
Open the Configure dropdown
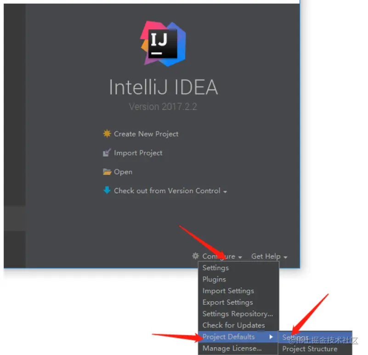[x=222, y=256]
